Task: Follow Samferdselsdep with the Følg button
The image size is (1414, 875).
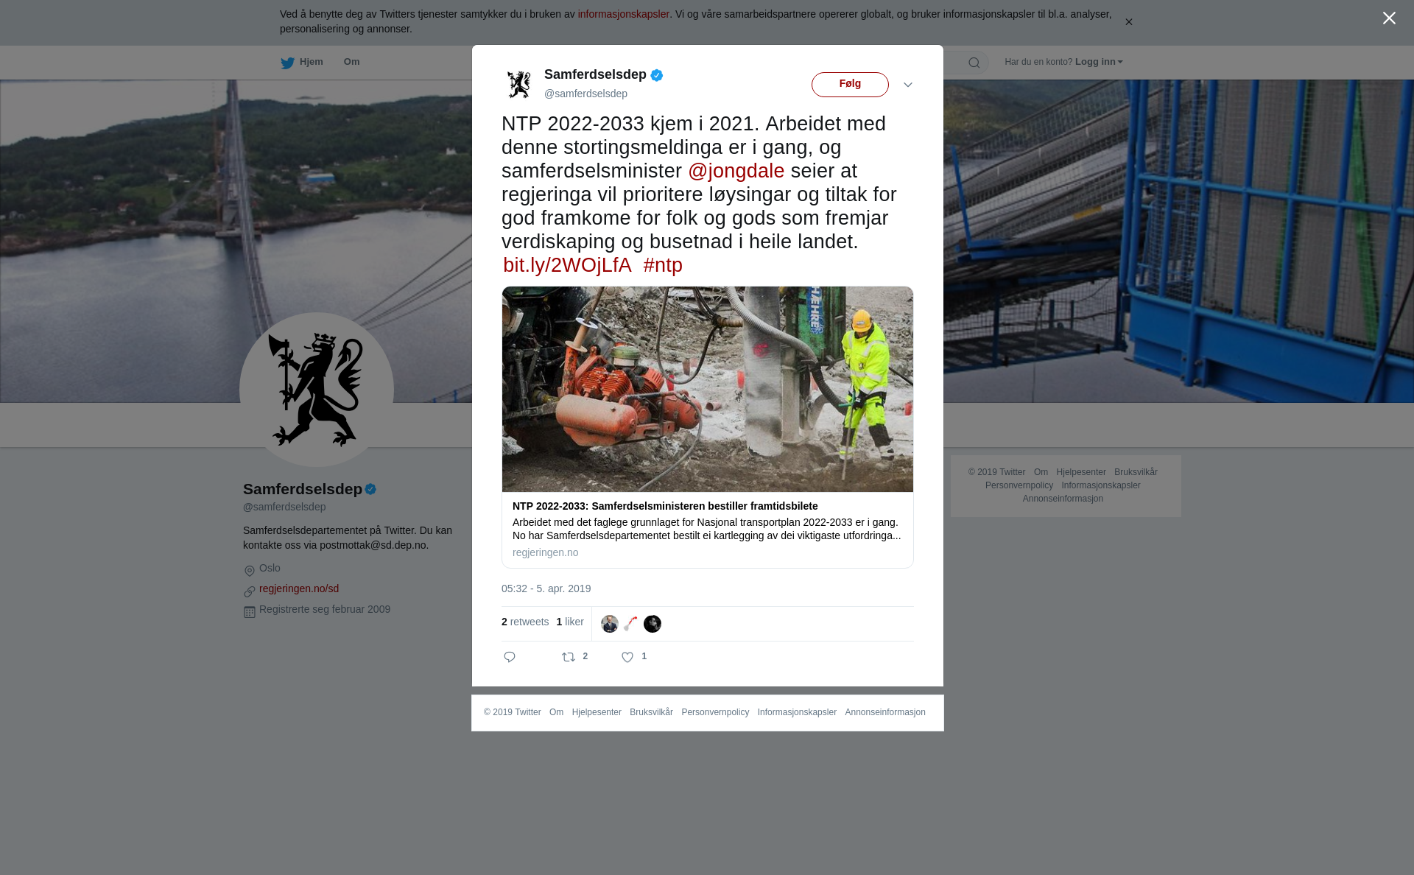Action: pyautogui.click(x=850, y=85)
